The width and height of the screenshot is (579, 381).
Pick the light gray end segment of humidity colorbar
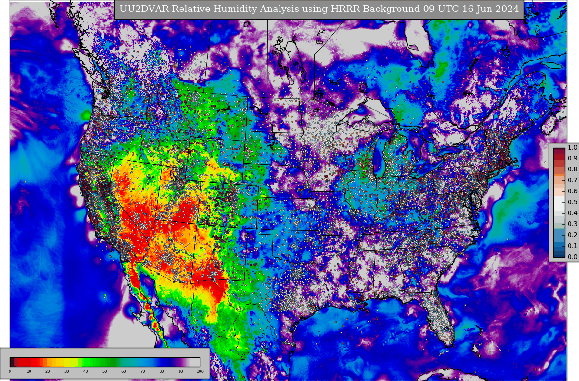point(195,362)
